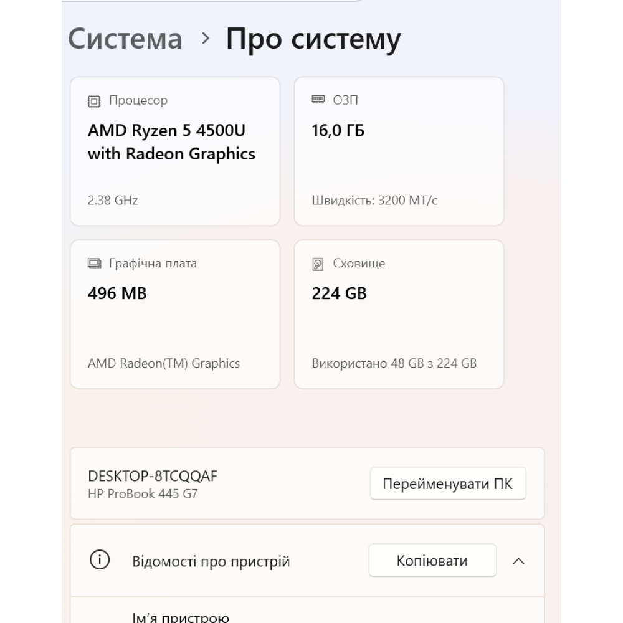Click AMD Radeon(TM) Graphics text
This screenshot has width=623, height=623.
tap(164, 363)
